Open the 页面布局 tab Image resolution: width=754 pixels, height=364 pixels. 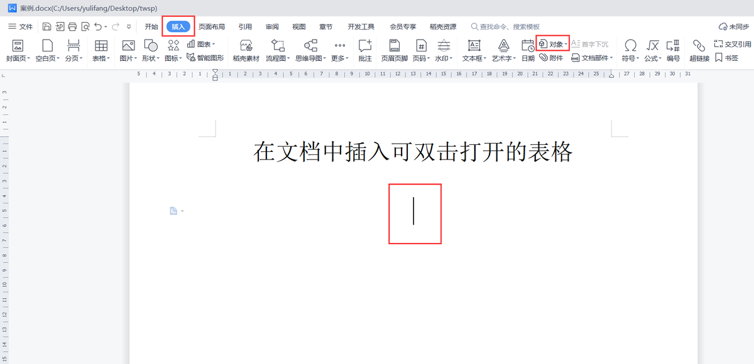(212, 26)
